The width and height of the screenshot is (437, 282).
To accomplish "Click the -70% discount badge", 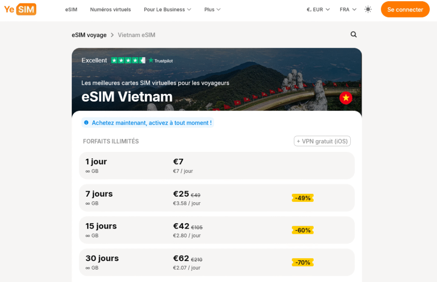I will [x=303, y=262].
